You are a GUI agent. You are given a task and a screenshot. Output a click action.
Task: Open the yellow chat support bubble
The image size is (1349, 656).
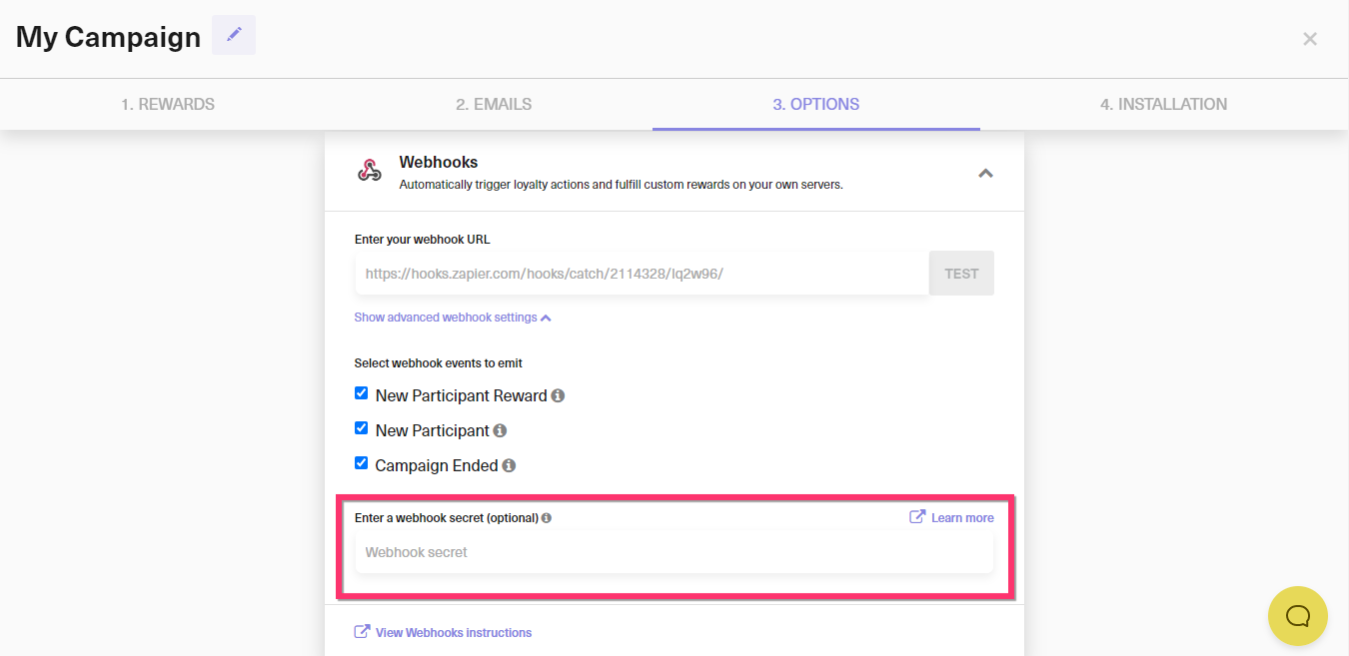coord(1297,615)
